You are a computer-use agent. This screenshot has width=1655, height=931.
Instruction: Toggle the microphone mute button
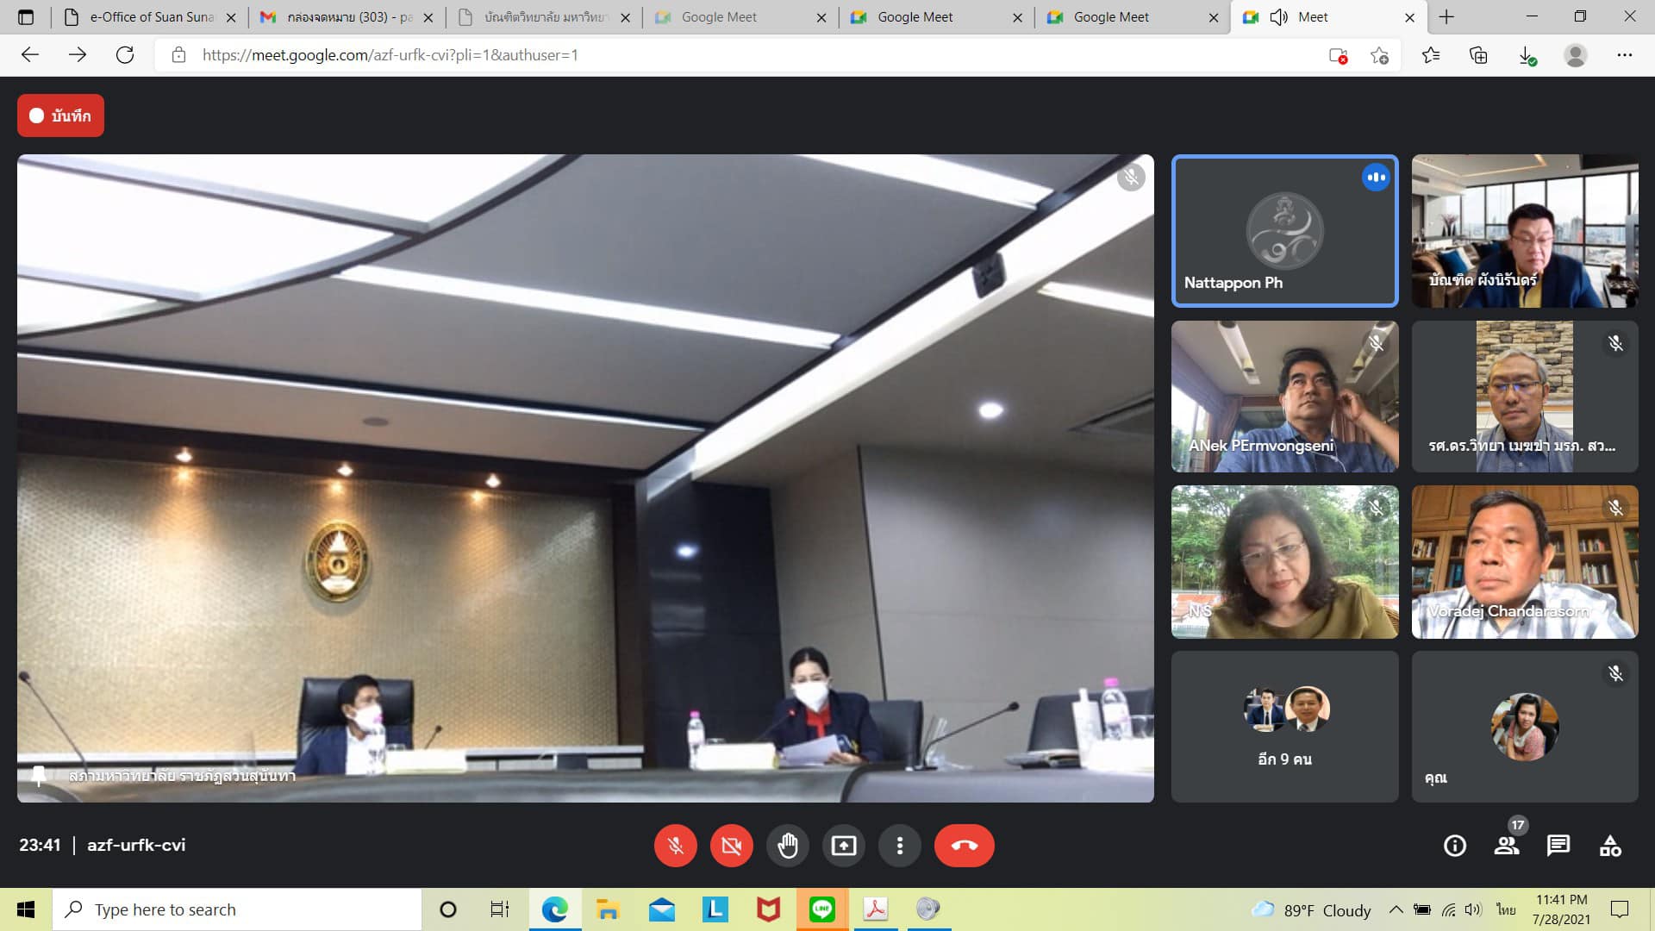pyautogui.click(x=675, y=846)
